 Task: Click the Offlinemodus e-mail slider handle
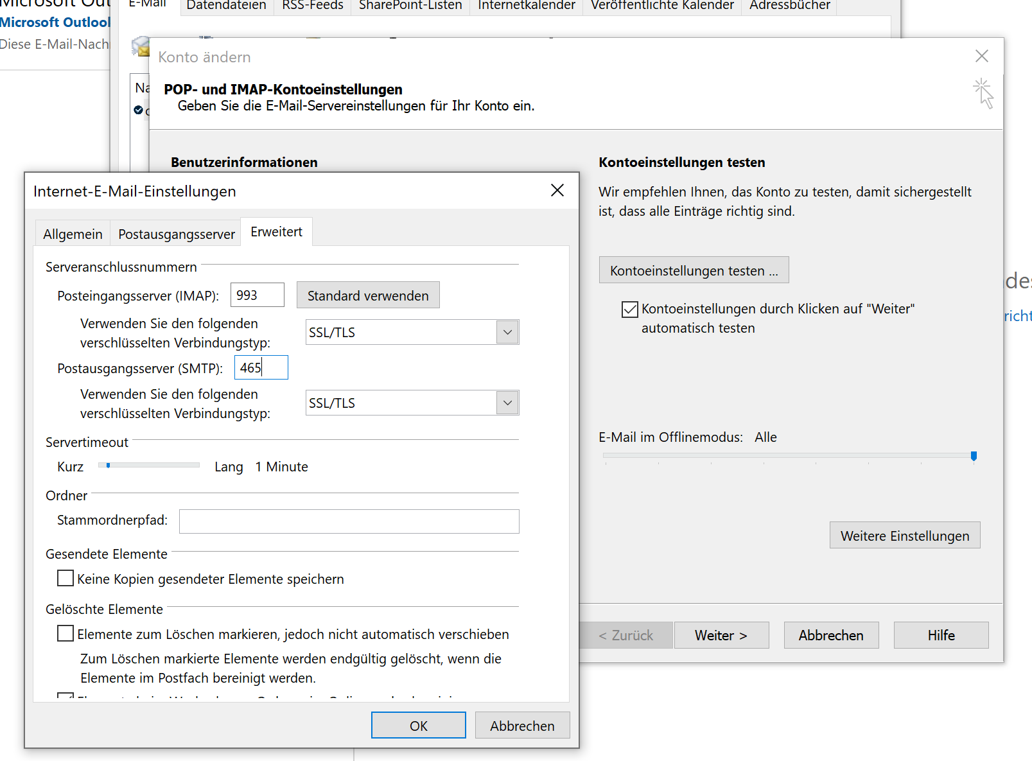[974, 456]
